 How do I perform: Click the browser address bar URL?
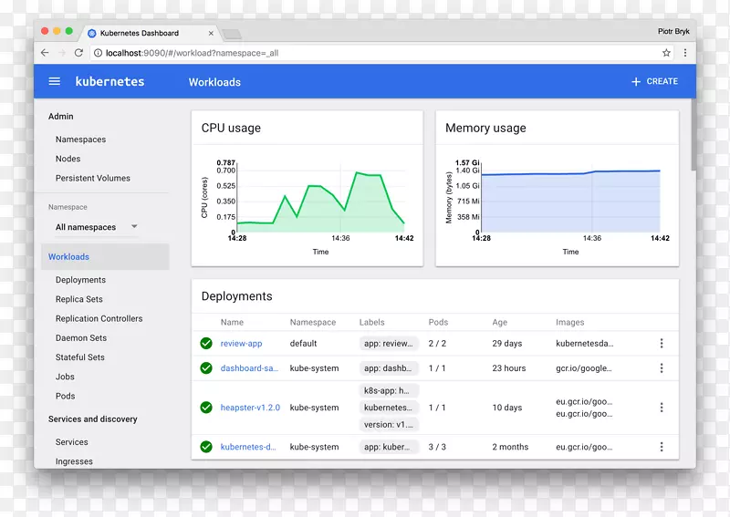(192, 53)
